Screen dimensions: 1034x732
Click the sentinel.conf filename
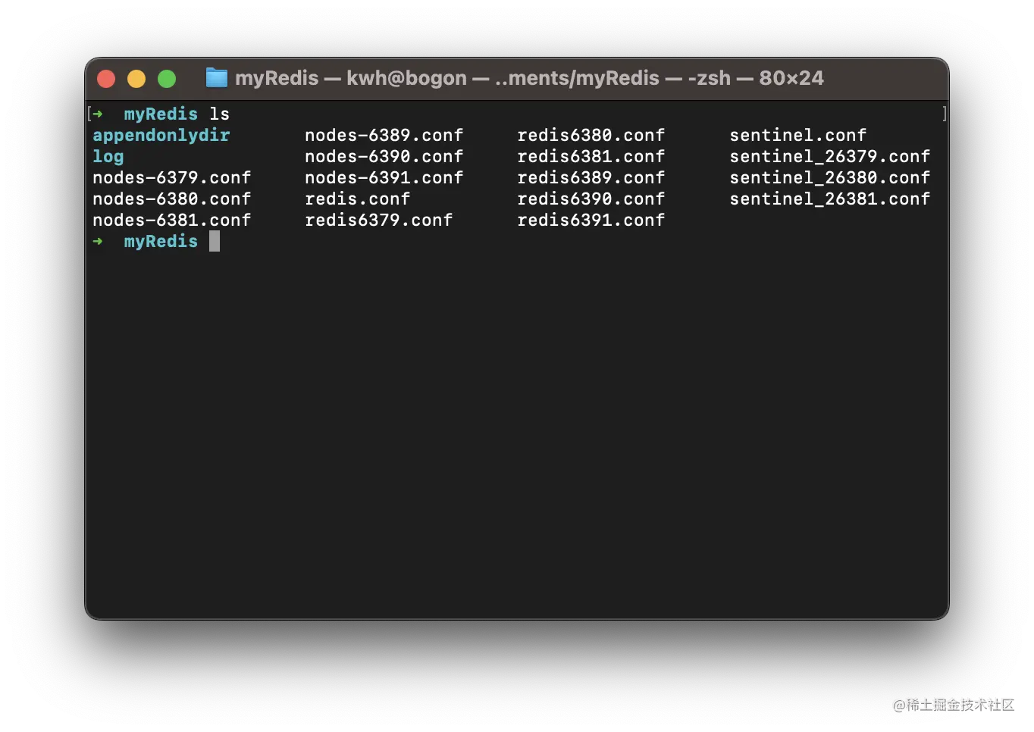click(x=797, y=135)
